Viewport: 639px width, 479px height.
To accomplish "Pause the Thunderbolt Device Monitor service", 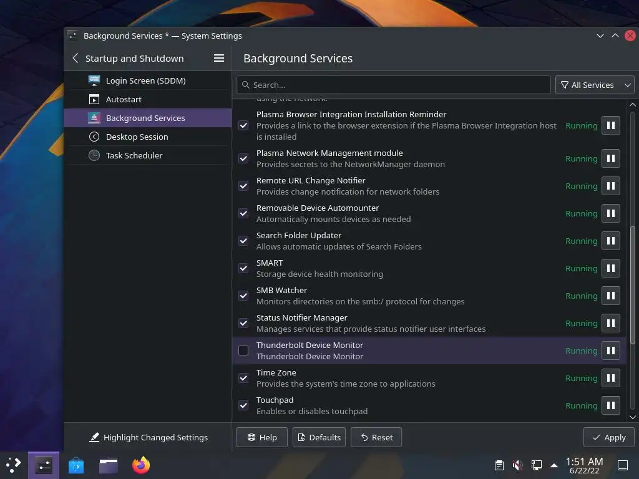I will coord(610,351).
